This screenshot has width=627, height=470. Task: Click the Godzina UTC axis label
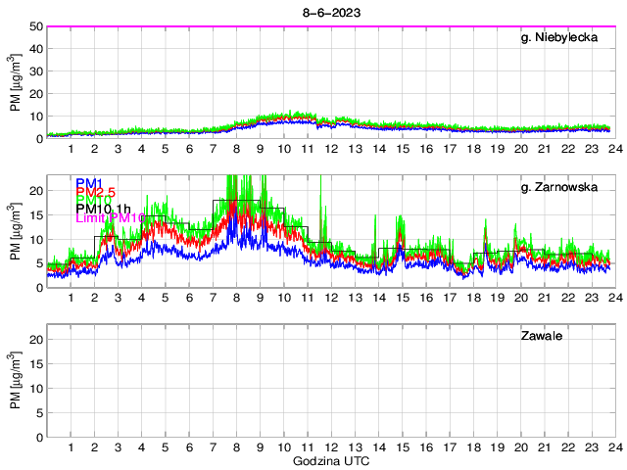tap(329, 460)
